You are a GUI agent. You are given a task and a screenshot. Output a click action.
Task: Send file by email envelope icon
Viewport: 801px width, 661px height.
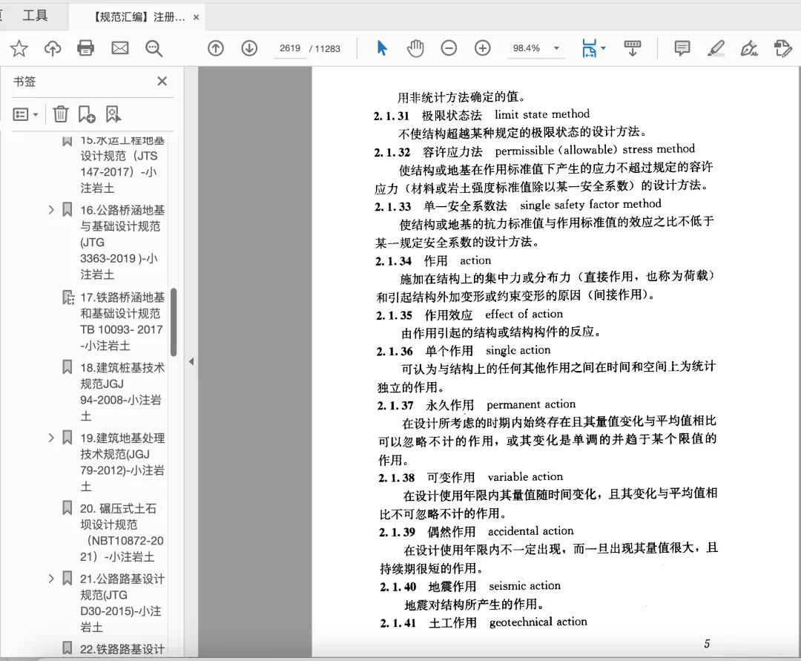pos(120,48)
